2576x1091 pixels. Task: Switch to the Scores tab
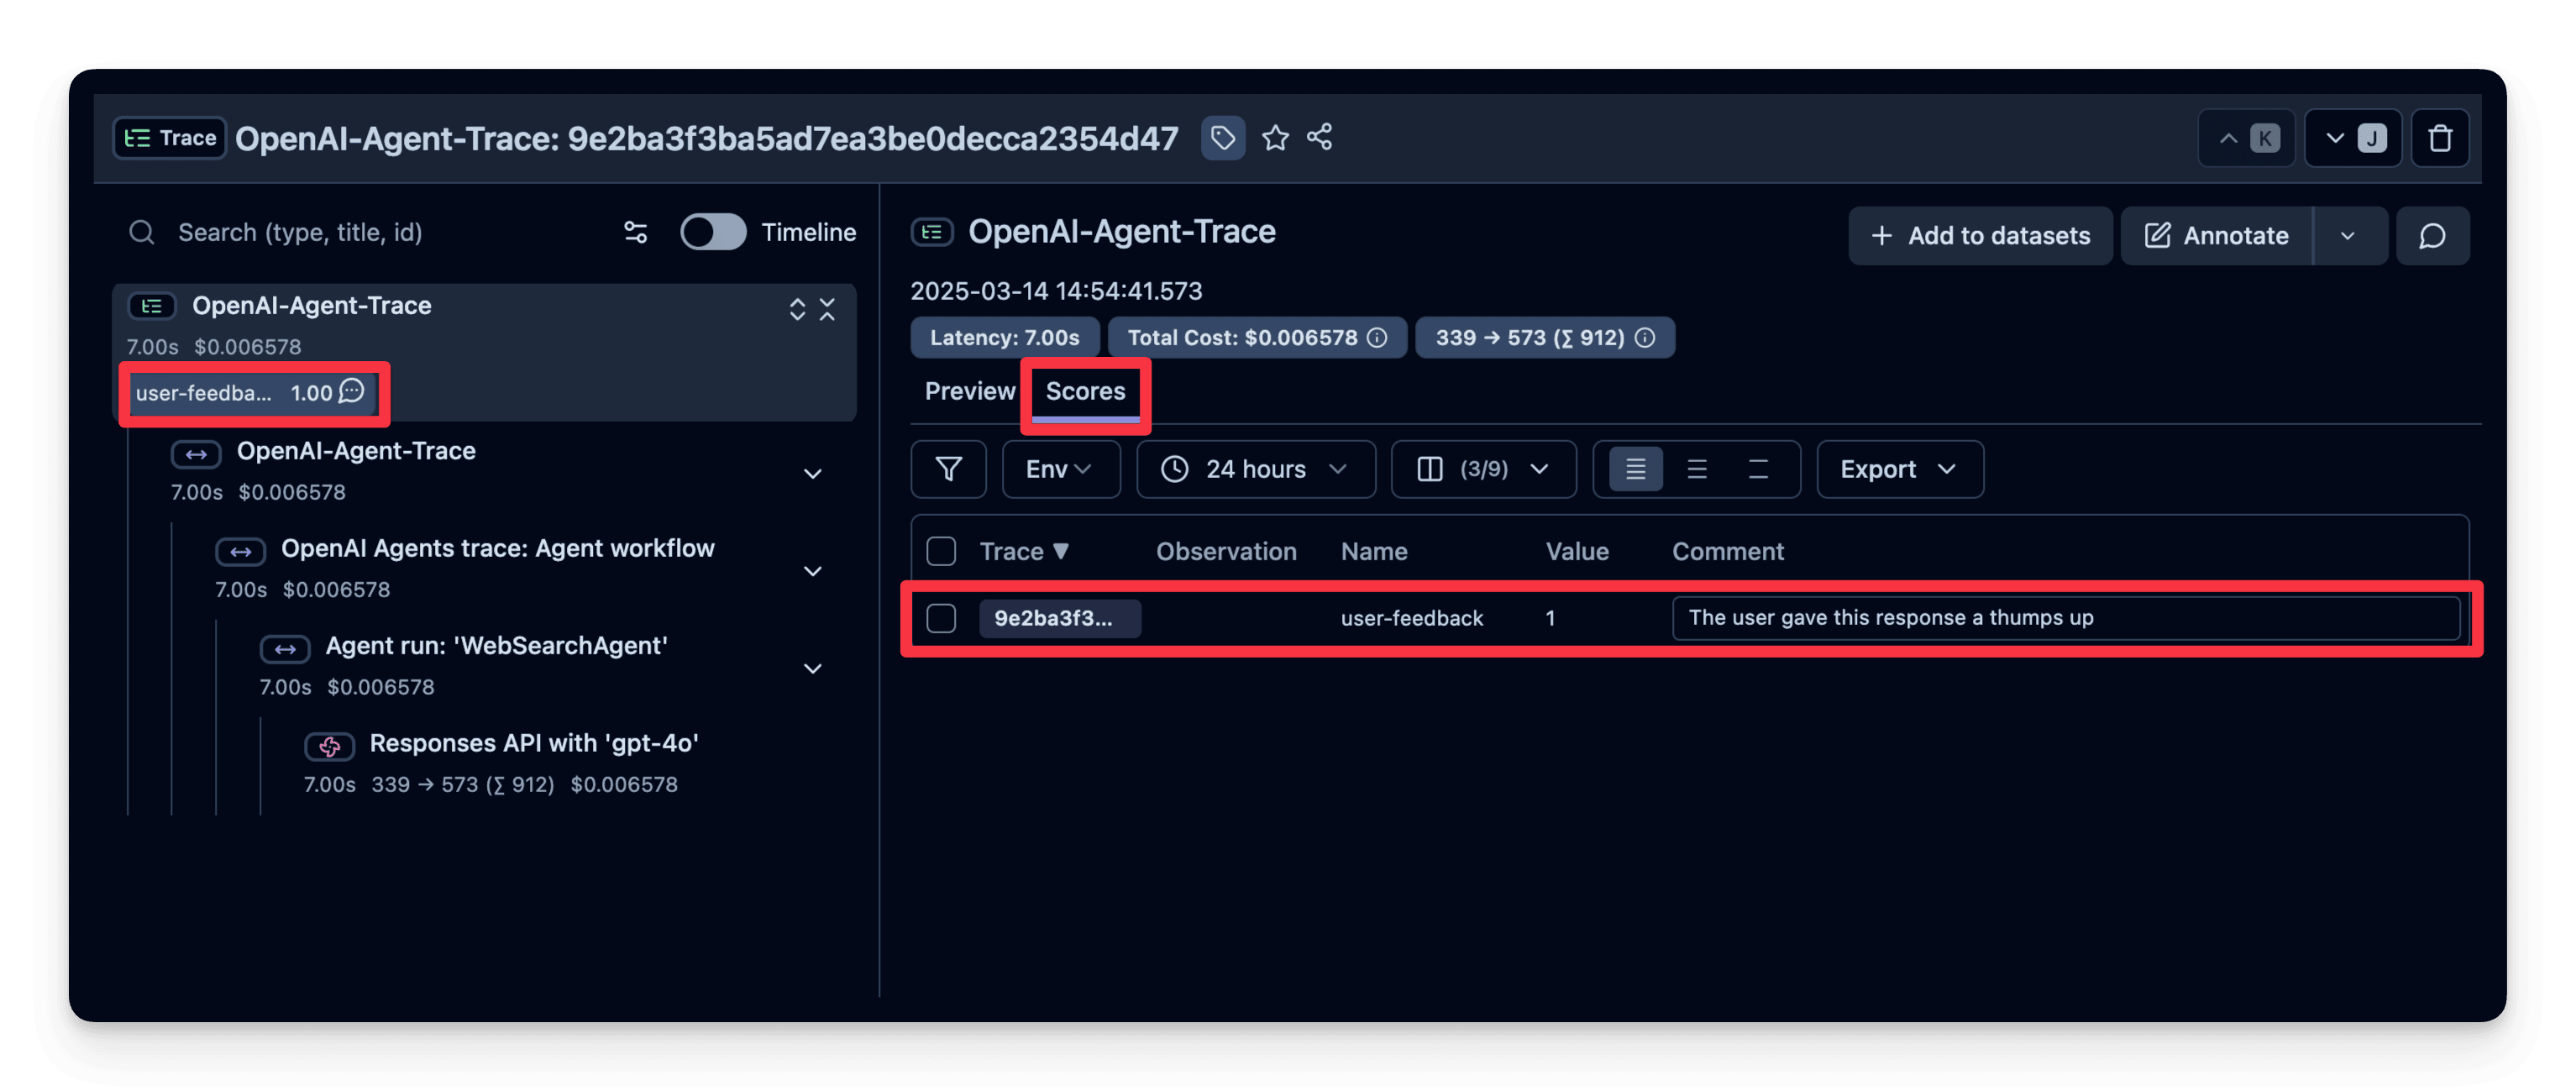1085,392
